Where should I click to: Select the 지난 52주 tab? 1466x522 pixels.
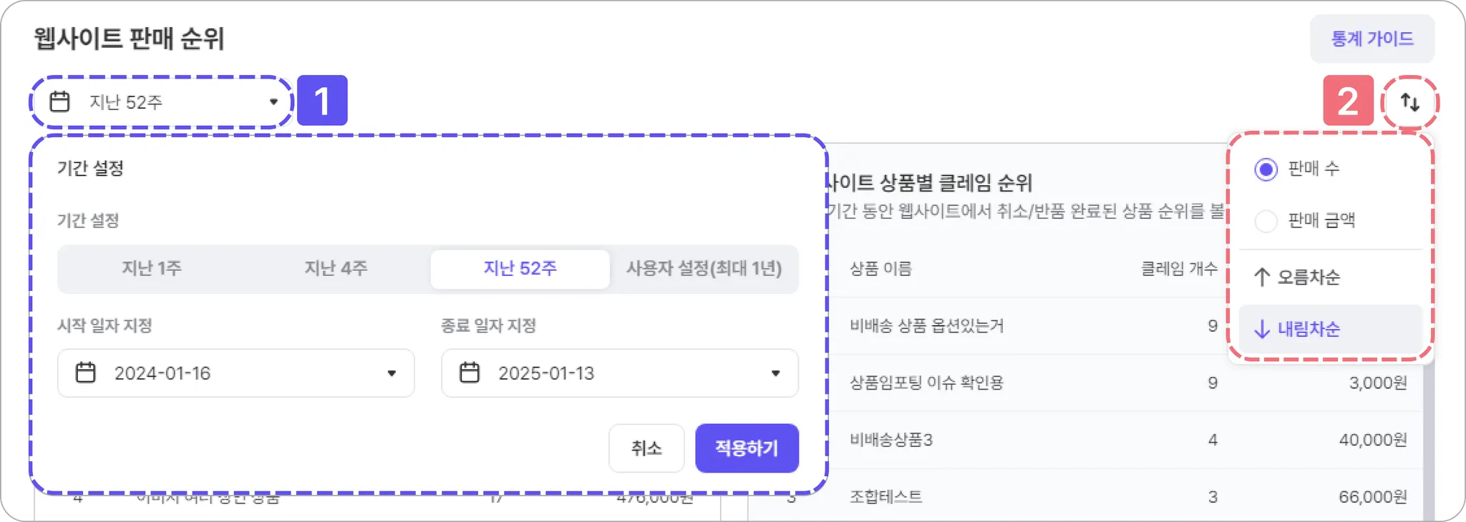click(520, 269)
